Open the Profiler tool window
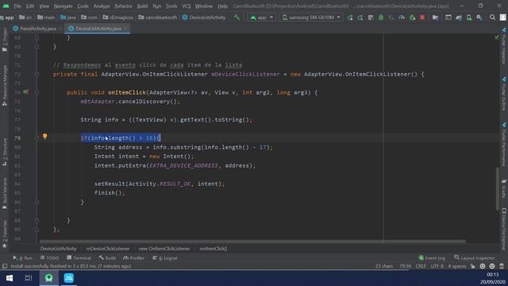 coord(134,258)
